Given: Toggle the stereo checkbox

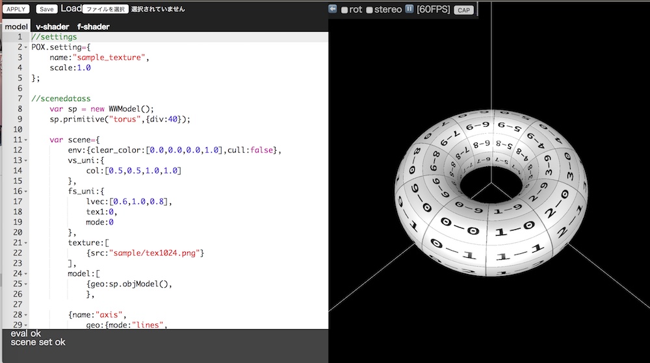Looking at the screenshot, I should point(369,10).
